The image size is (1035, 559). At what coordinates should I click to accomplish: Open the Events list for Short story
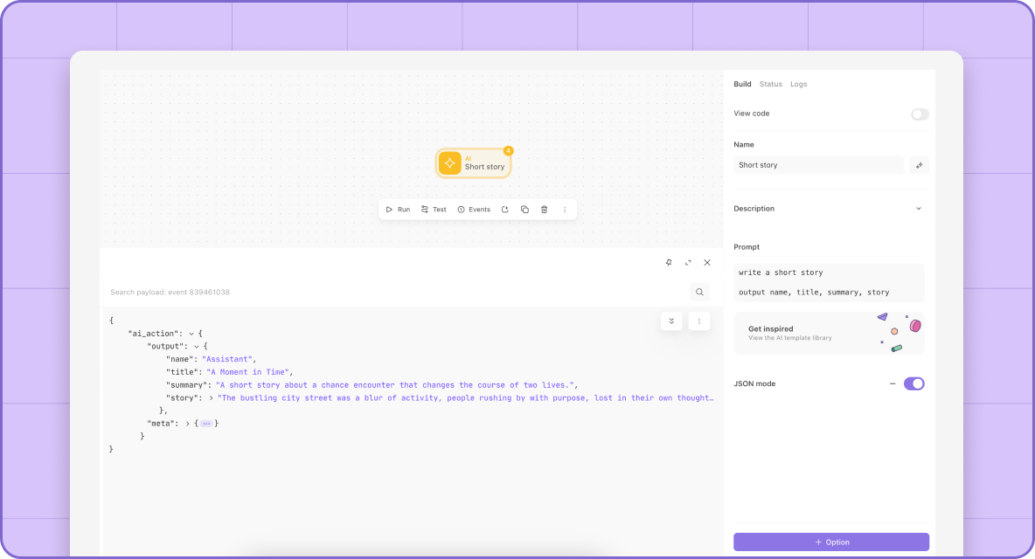coord(474,210)
